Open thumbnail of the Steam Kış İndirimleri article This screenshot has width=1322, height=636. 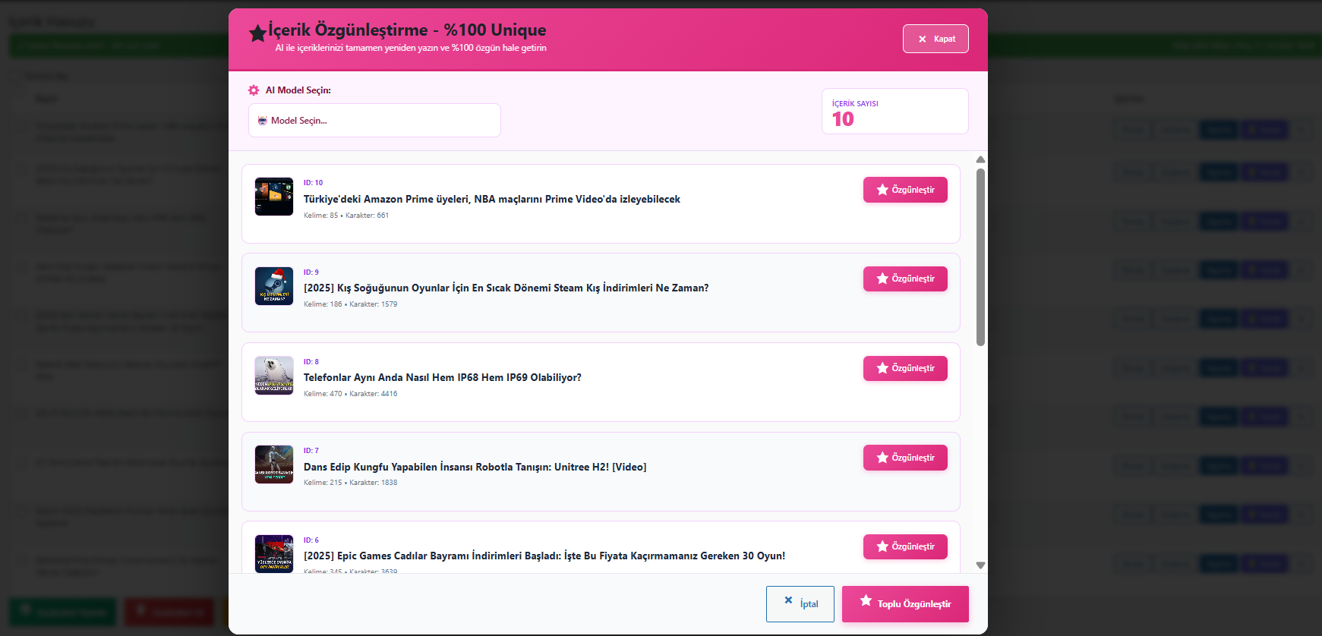(x=274, y=286)
